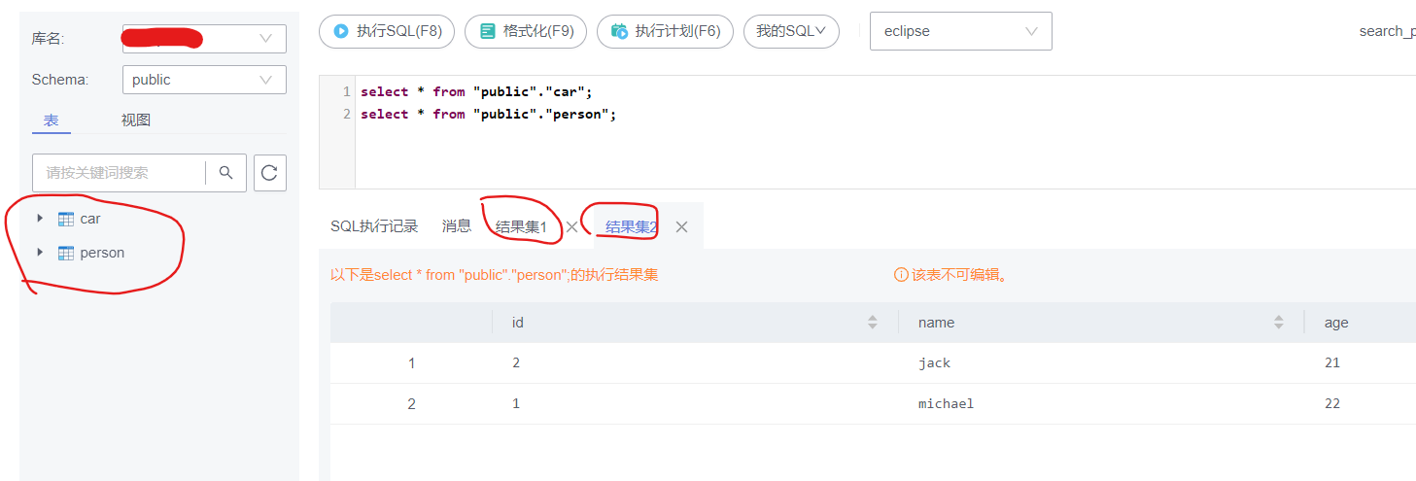Click the person table icon
1416x481 pixels.
(x=66, y=253)
